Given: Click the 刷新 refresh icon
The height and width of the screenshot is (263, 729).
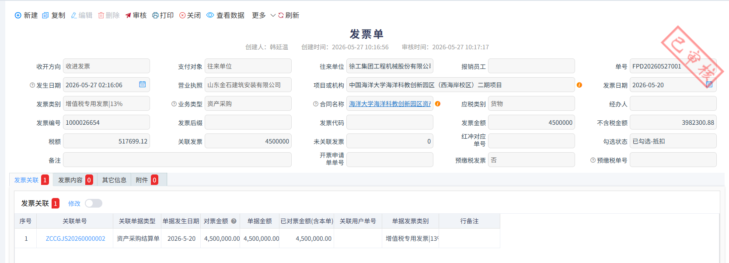Looking at the screenshot, I should pos(281,15).
